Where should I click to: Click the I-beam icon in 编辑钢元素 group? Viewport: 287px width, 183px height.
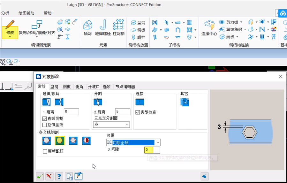[x=68, y=37]
